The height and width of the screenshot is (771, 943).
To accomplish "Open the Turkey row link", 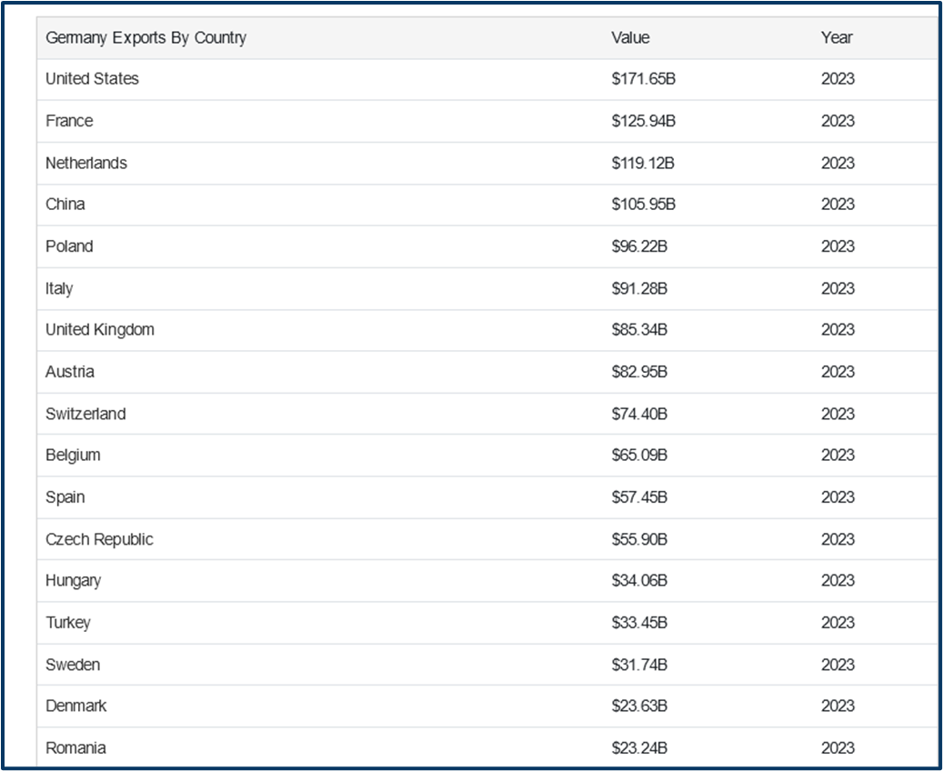I will 68,623.
